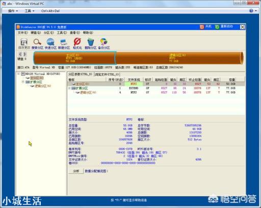Go to previous disk with left arrow
This screenshot has height=208, width=261.
[20, 54]
